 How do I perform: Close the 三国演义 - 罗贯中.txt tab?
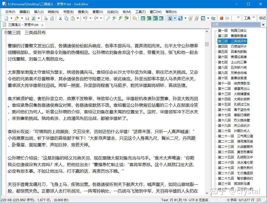(x=42, y=25)
